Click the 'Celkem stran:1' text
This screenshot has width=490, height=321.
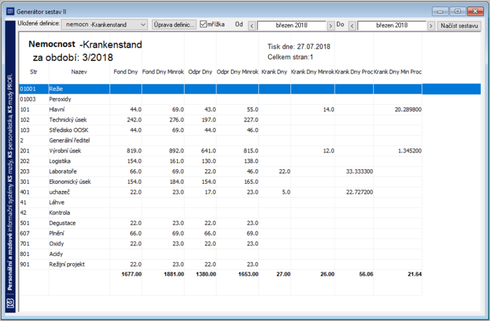(290, 57)
